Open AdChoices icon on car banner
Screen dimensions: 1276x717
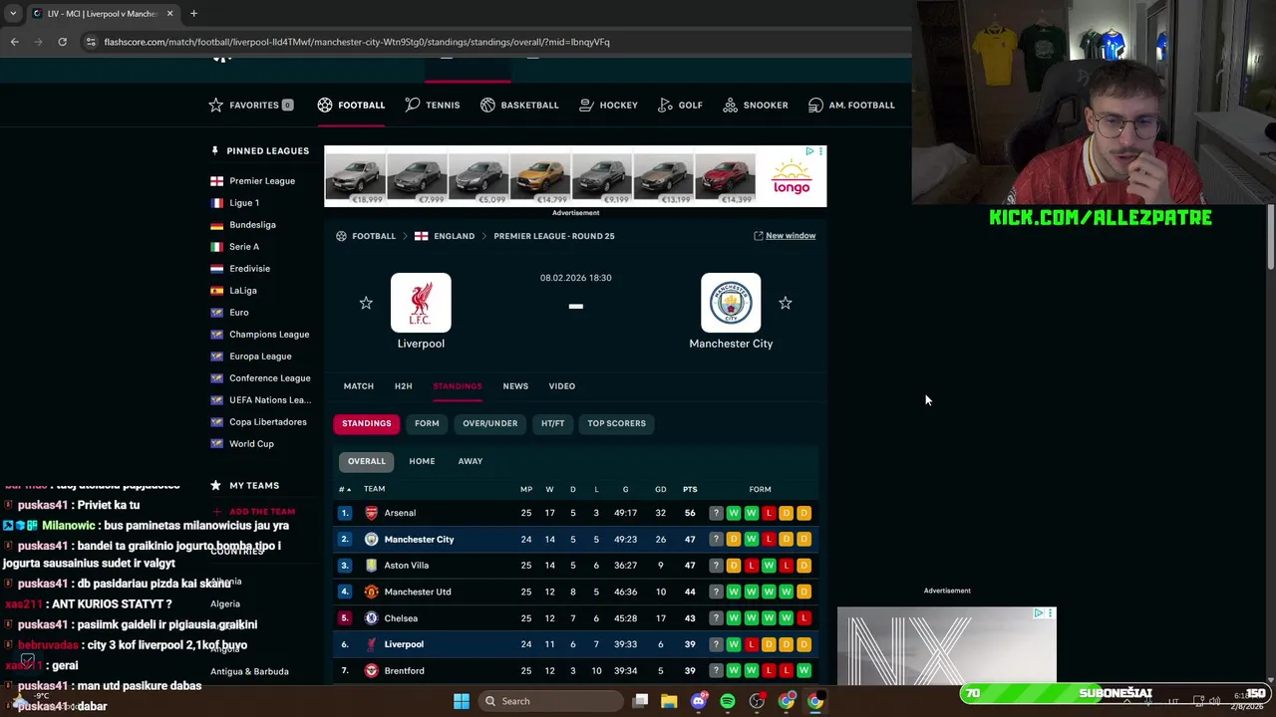(x=809, y=151)
